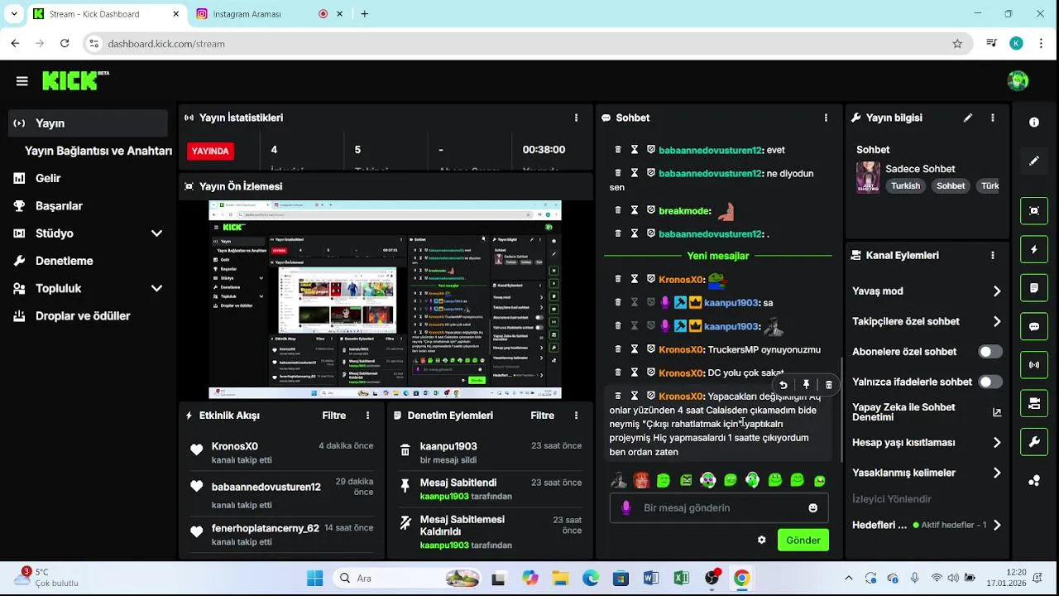Open Word from the Windows taskbar
1059x596 pixels.
[x=650, y=578]
